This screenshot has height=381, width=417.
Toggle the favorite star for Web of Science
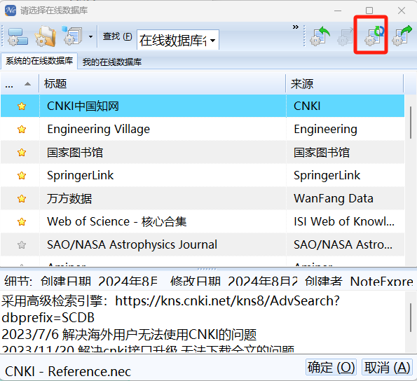[x=22, y=221]
